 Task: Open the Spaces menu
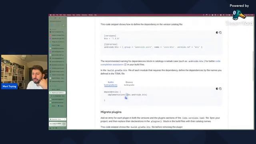[69, 15]
